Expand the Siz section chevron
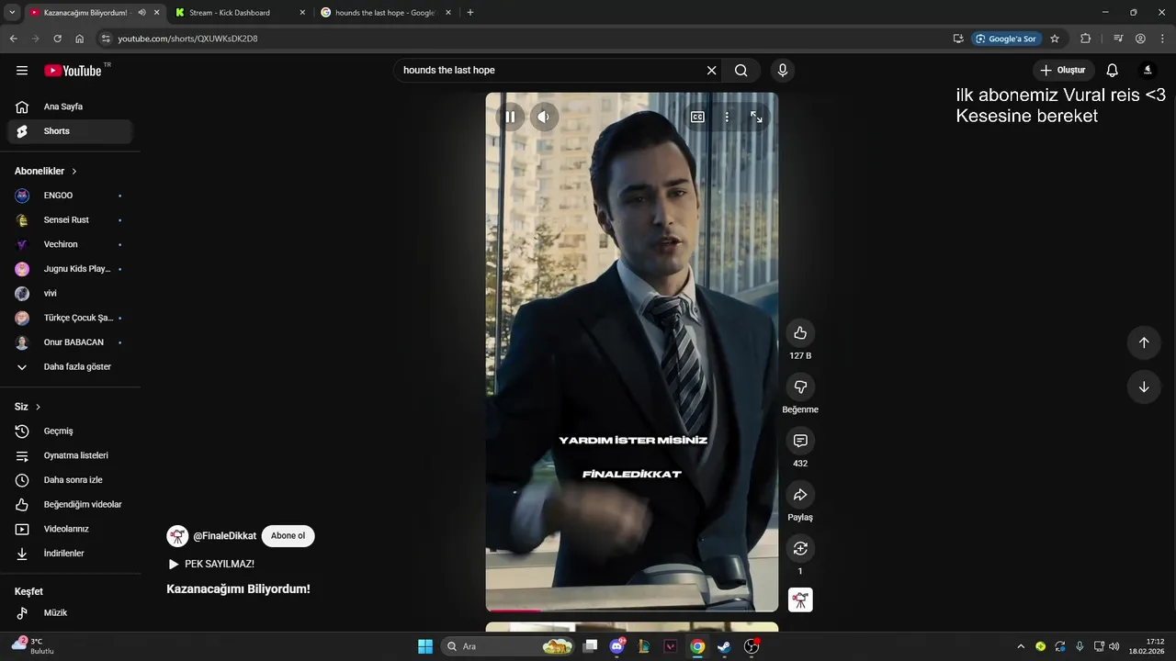The width and height of the screenshot is (1176, 661). (x=38, y=407)
